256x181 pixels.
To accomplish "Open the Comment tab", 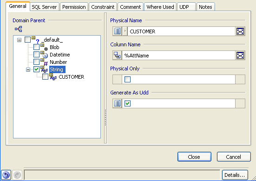I will [131, 7].
